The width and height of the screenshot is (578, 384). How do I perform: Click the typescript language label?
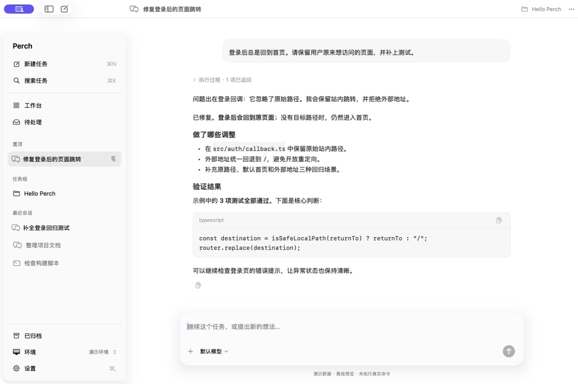click(211, 220)
